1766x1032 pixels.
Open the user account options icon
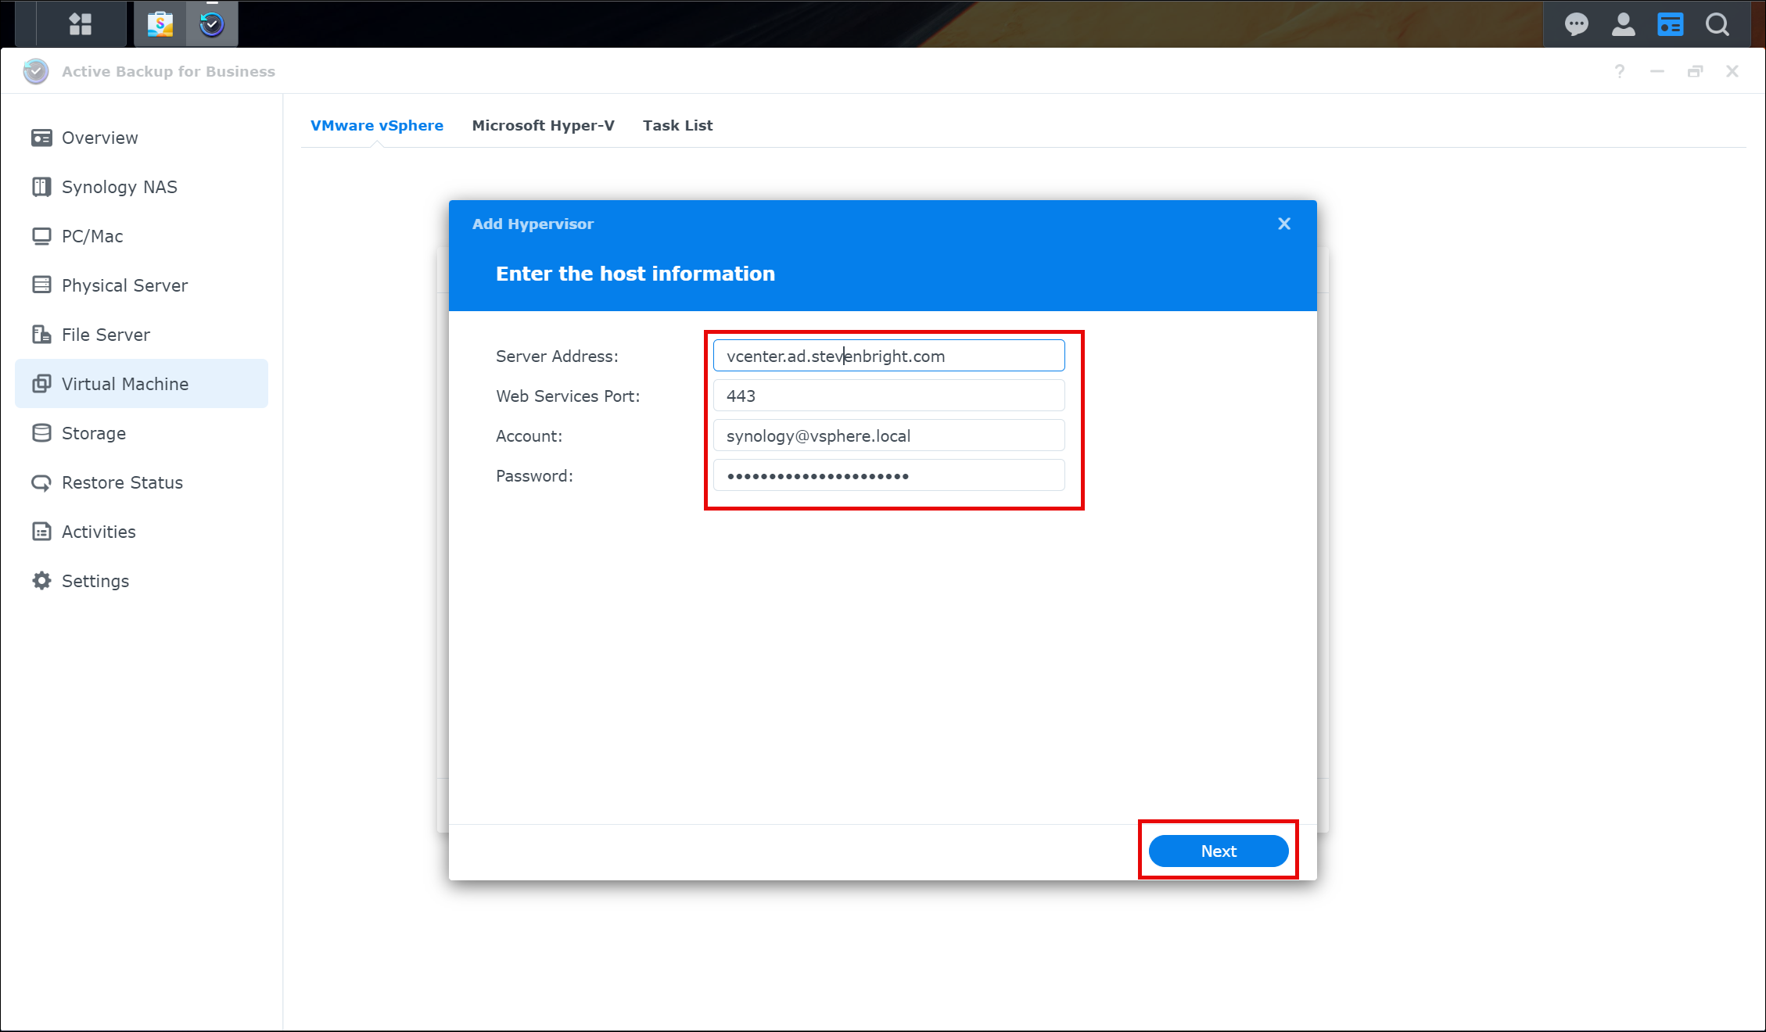coord(1623,24)
